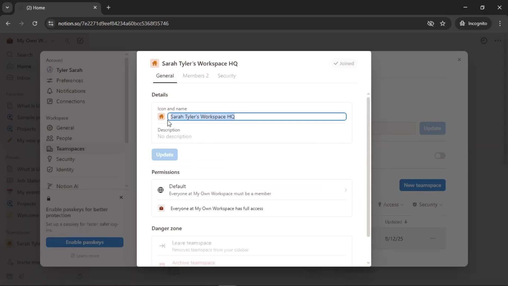The width and height of the screenshot is (508, 286).
Task: Open the tab search dropdown
Action: (x=7, y=8)
